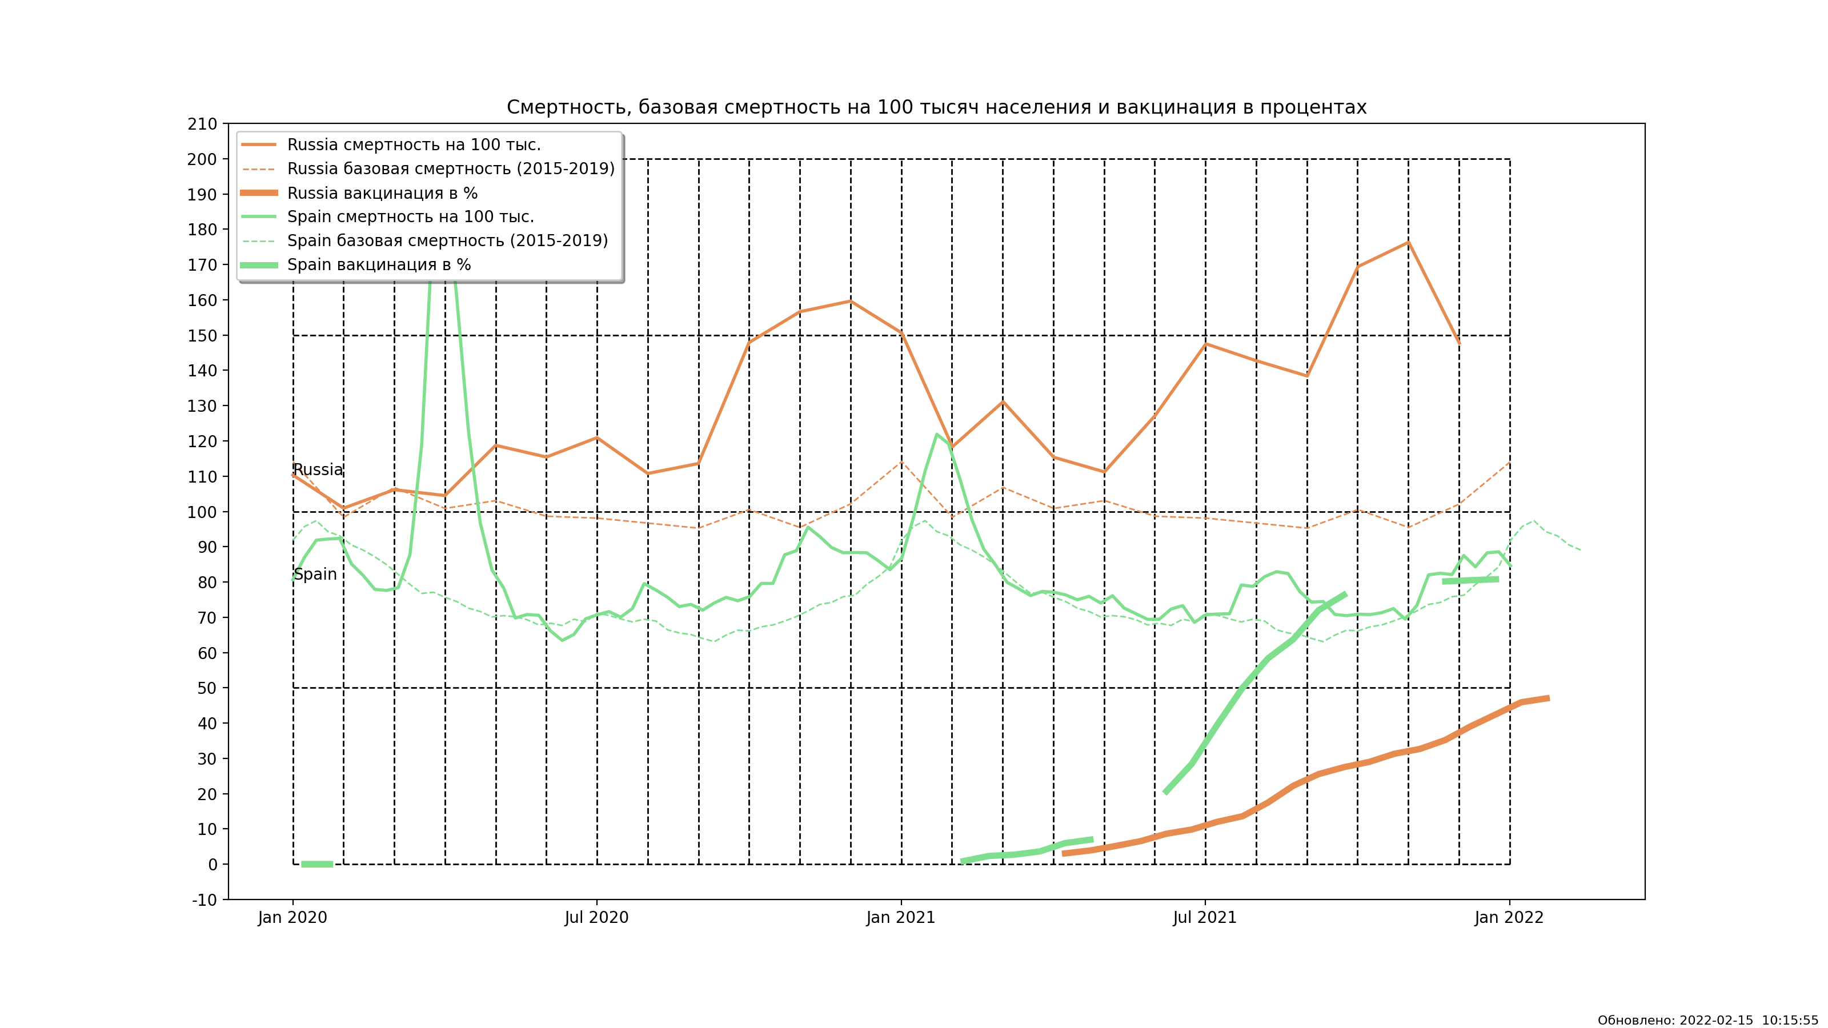
Task: Click the Jan 2020 x-axis label
Action: coord(292,918)
